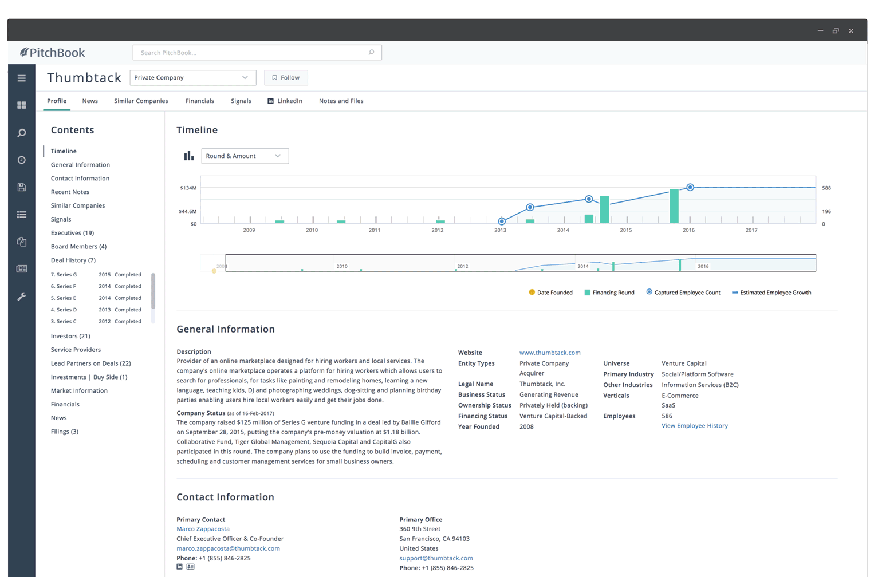
Task: Open the Private Company dropdown
Action: pyautogui.click(x=192, y=77)
